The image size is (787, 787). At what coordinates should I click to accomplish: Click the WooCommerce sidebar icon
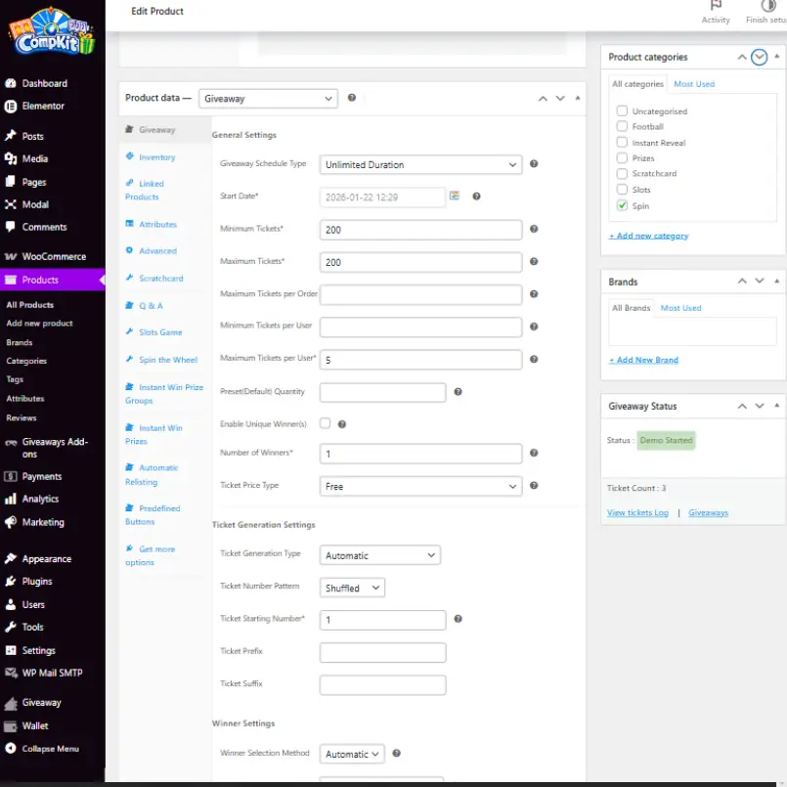pos(11,256)
